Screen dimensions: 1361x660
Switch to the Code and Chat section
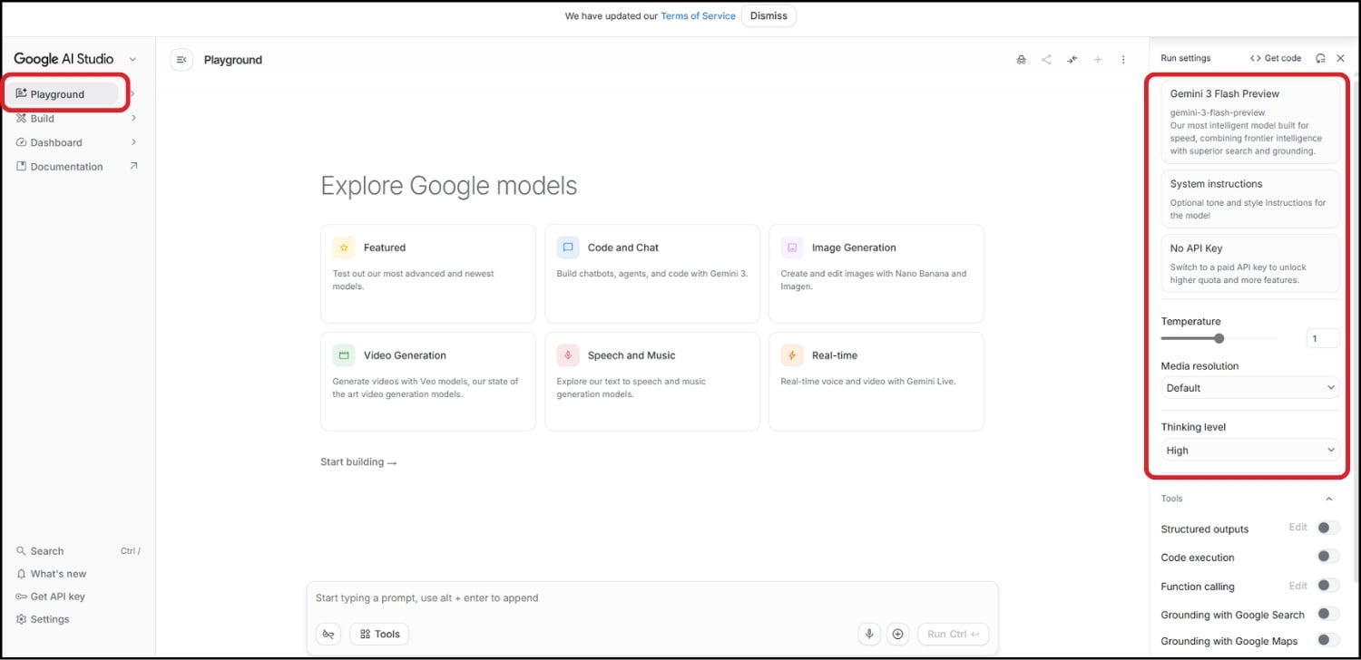point(651,272)
